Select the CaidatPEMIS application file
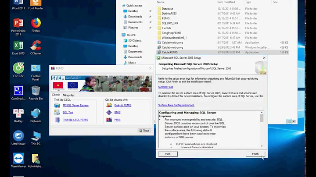 223,52
